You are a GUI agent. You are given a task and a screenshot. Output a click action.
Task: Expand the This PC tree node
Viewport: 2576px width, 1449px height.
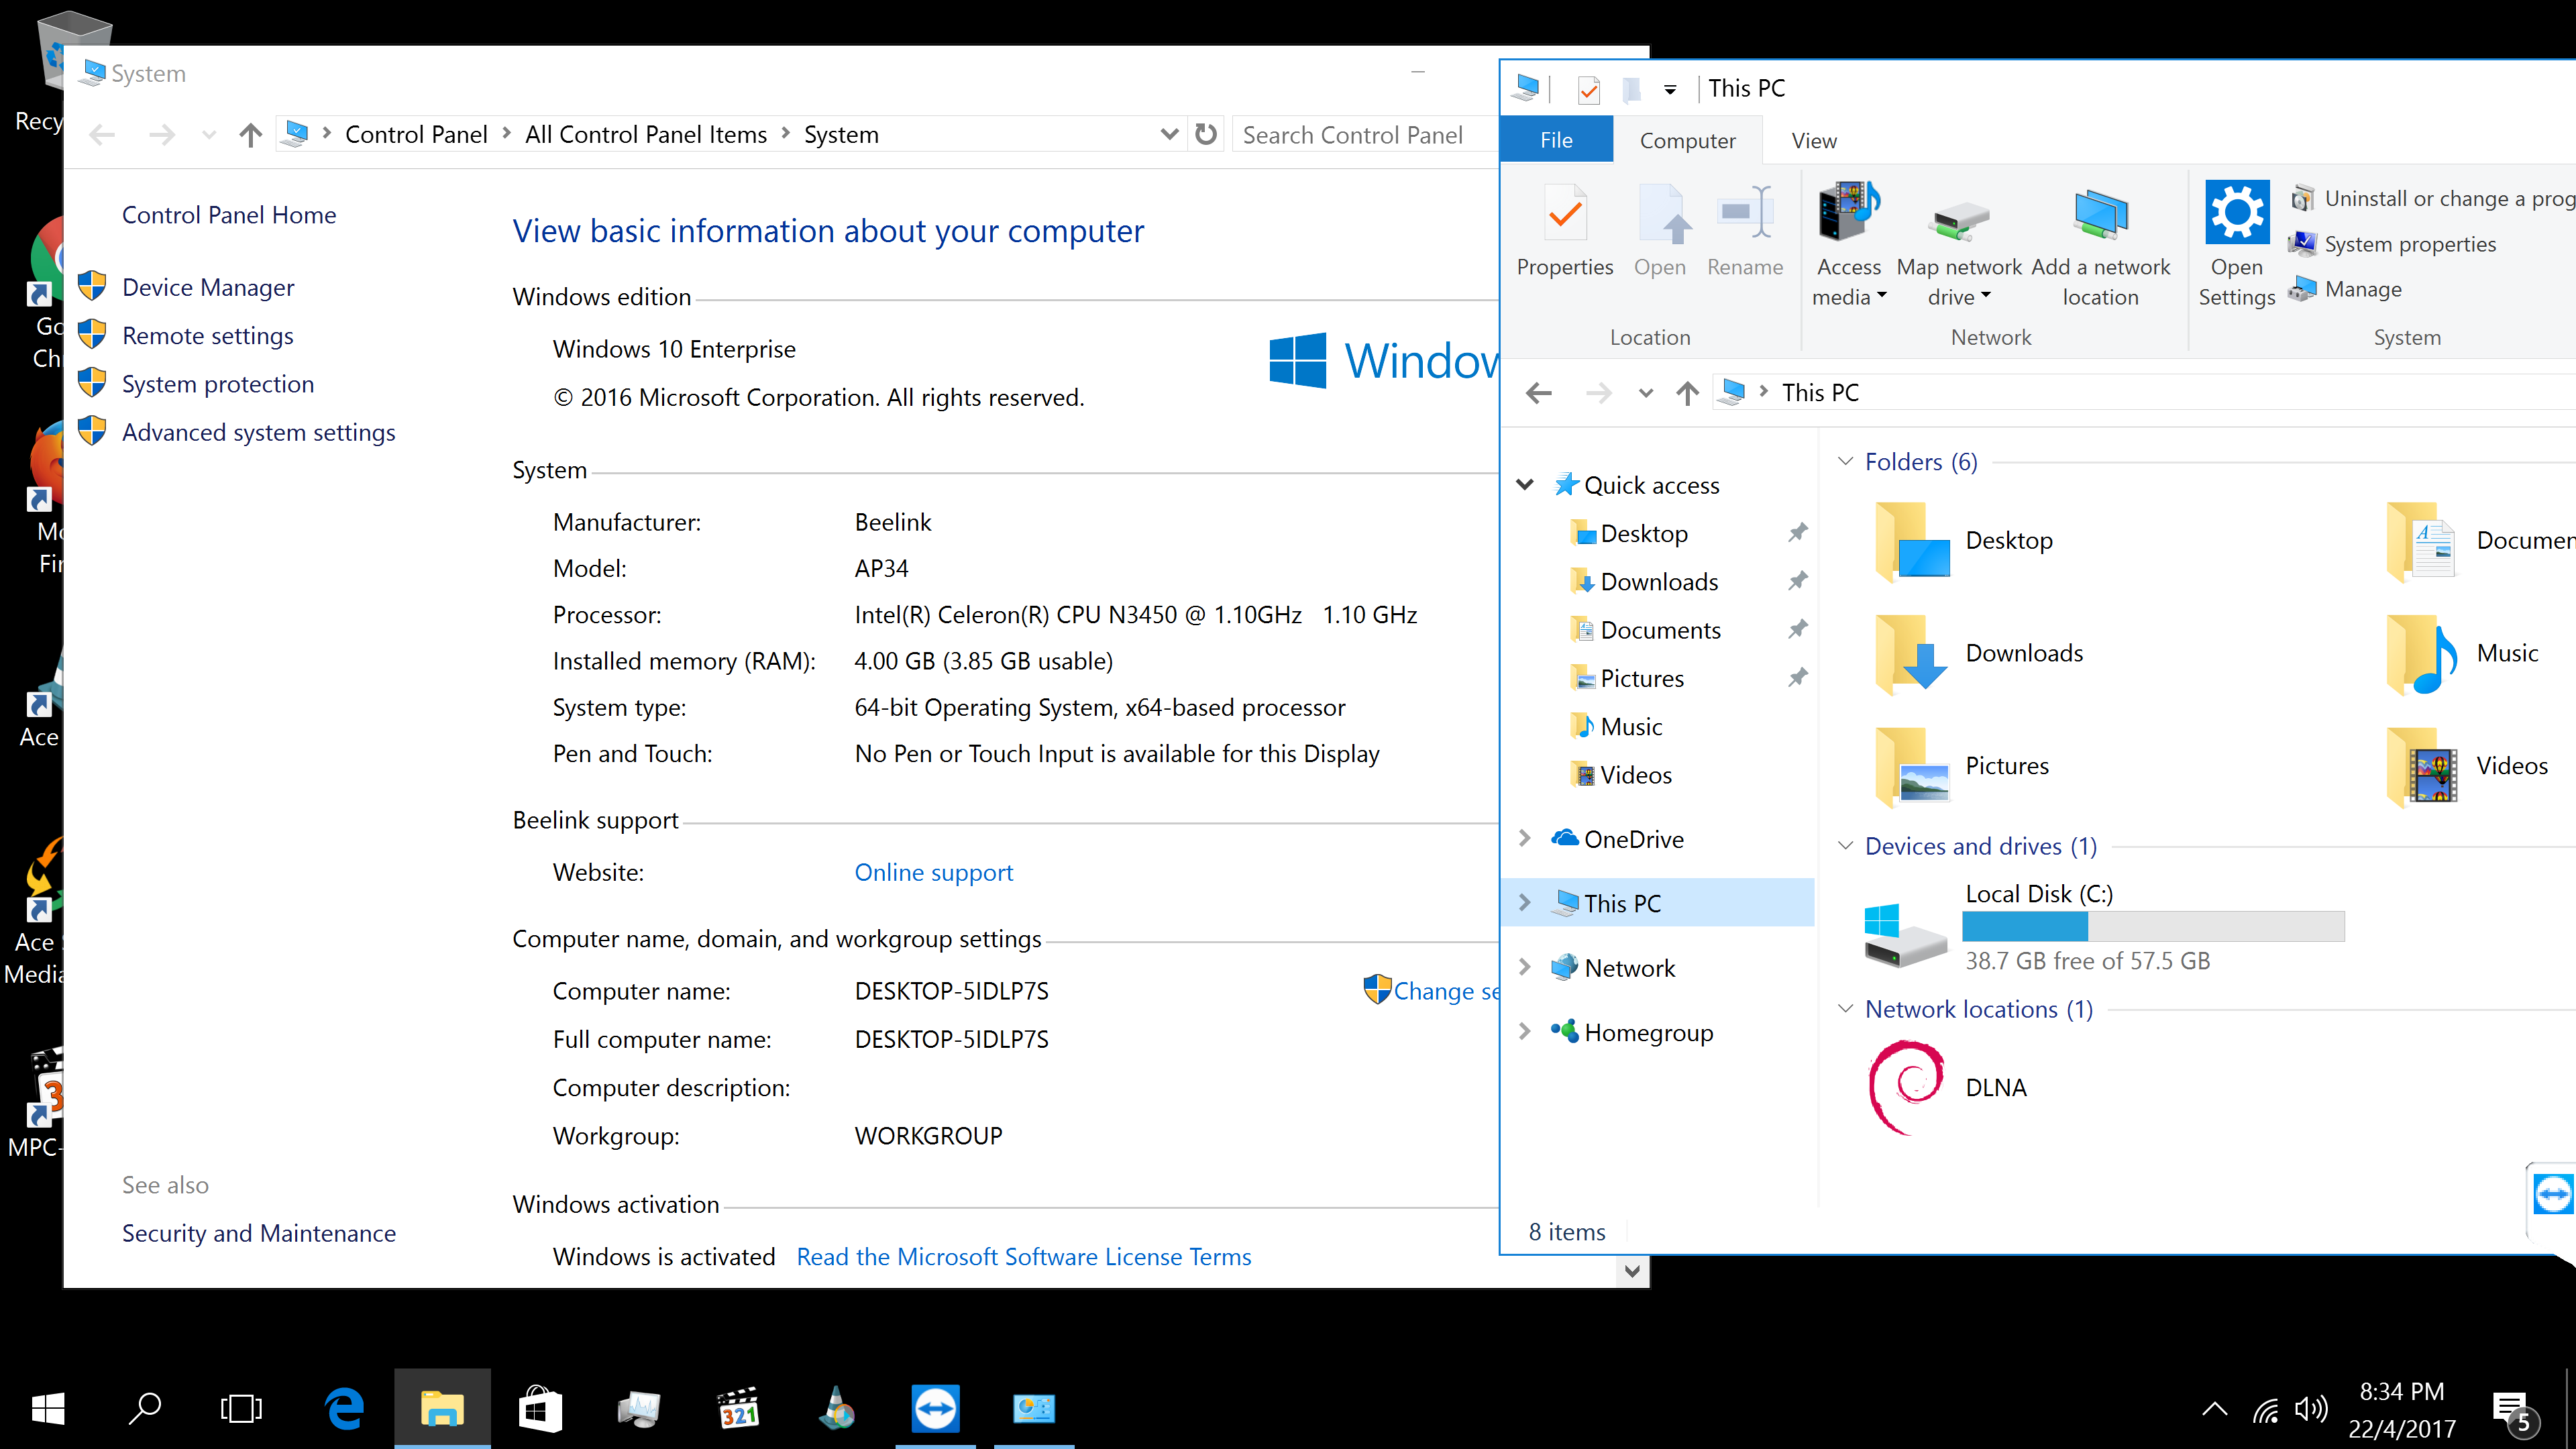pyautogui.click(x=1525, y=902)
